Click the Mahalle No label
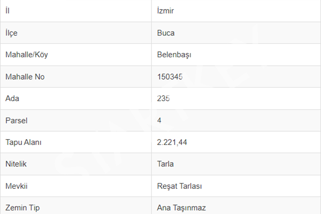Screen dimensions: 321x214 25,77
